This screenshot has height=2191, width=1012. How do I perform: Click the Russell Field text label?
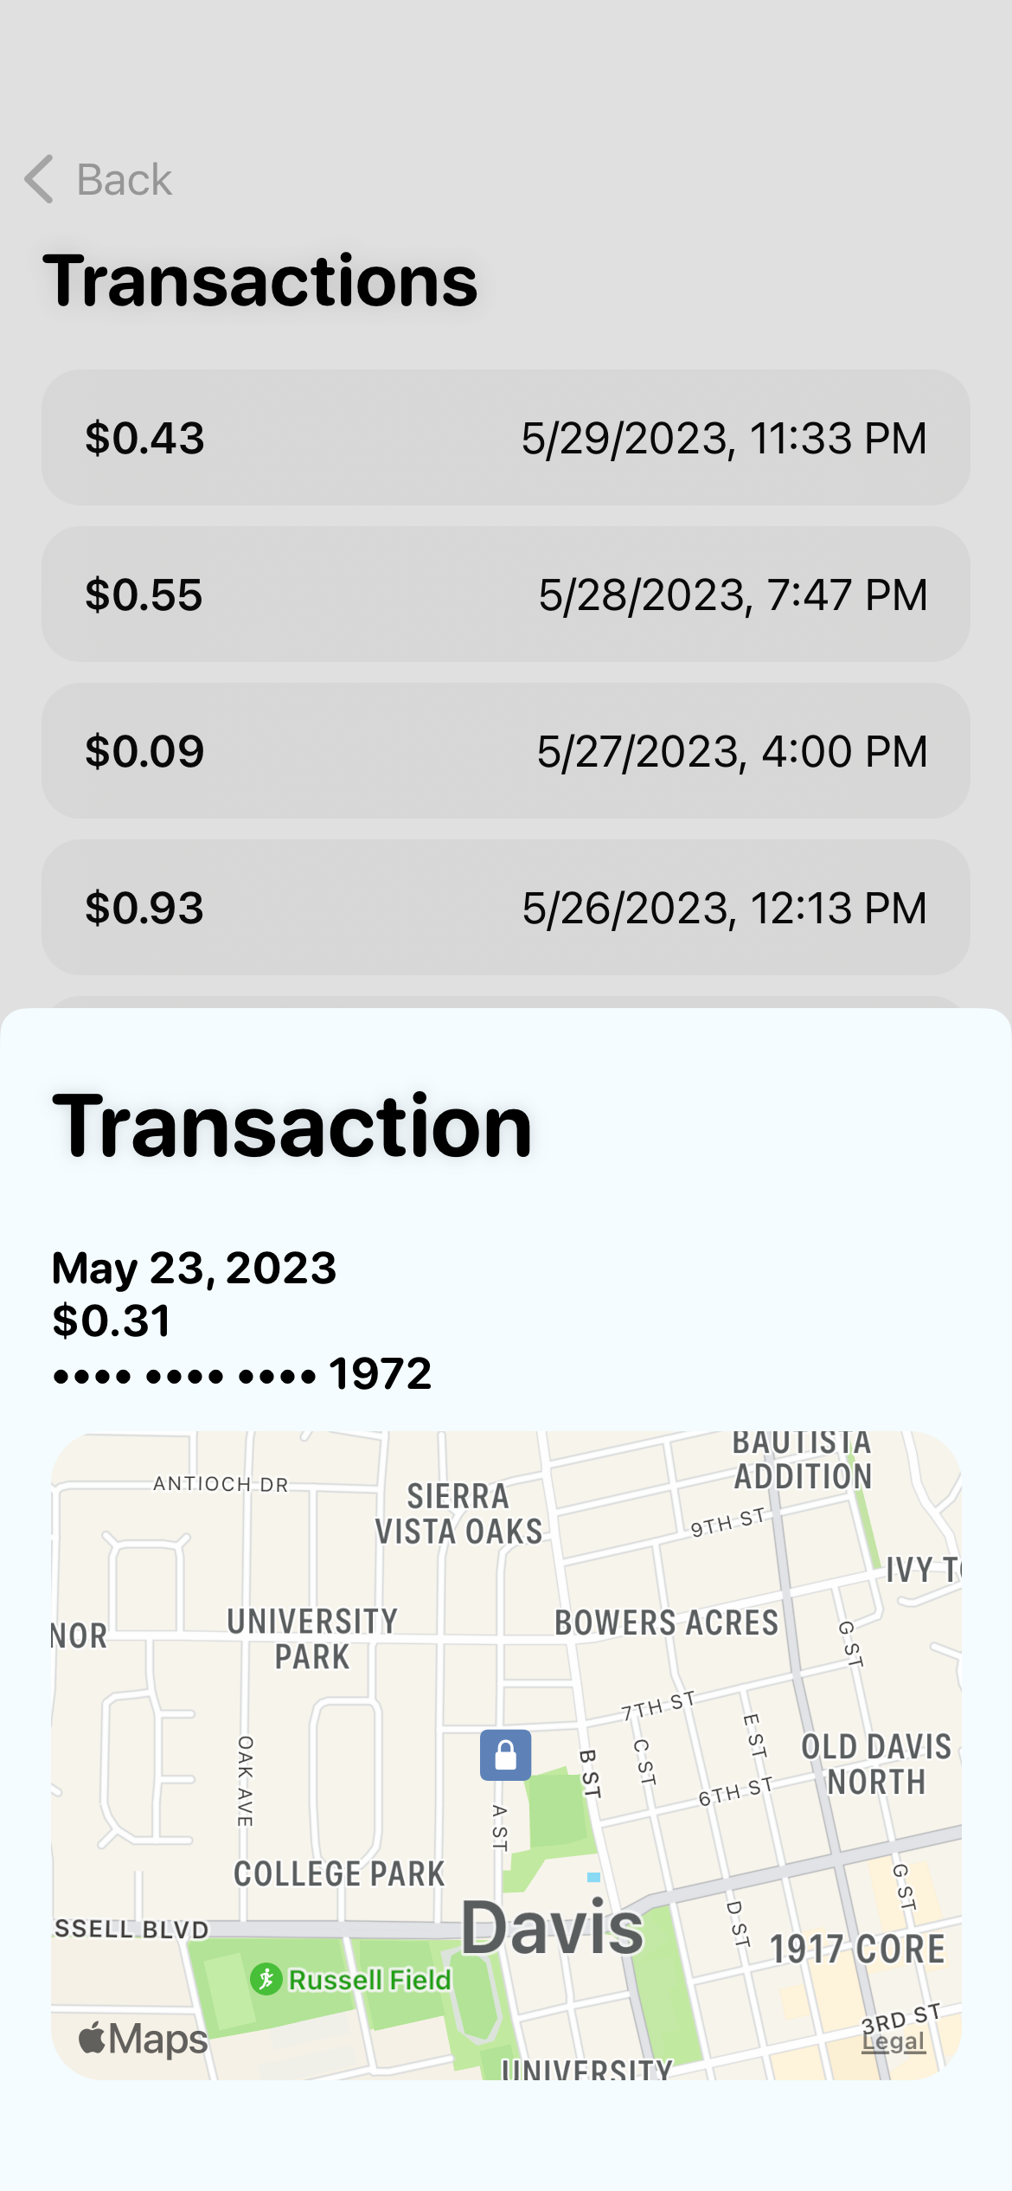coord(369,1980)
